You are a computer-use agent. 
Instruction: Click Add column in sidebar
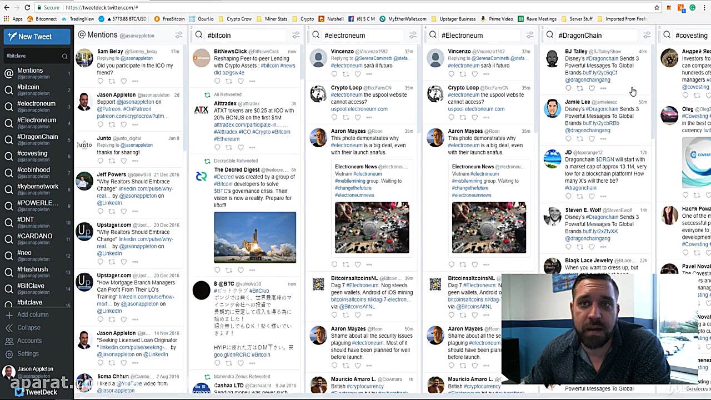[28, 314]
